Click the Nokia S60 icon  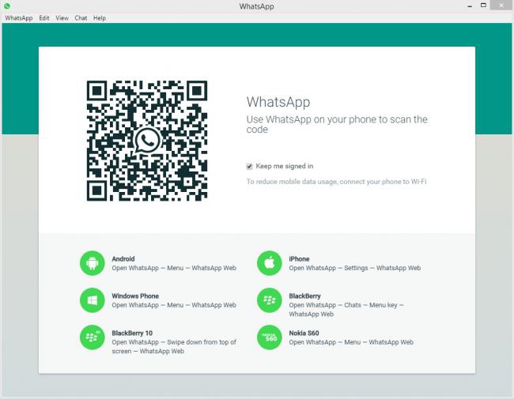270,337
